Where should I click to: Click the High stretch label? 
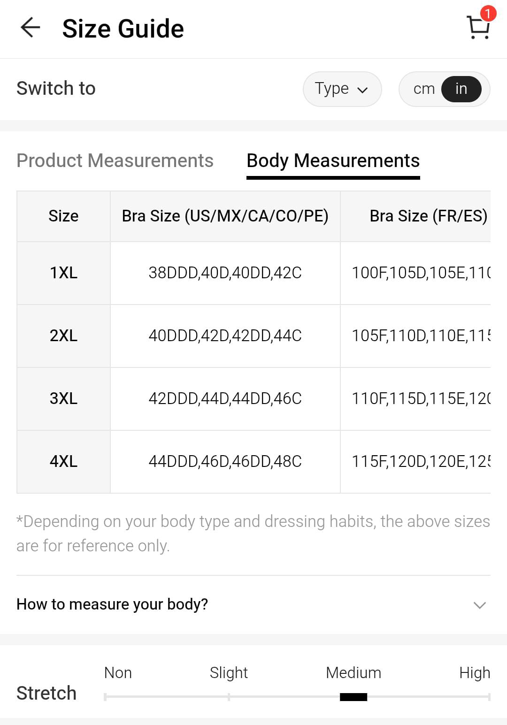(x=474, y=673)
